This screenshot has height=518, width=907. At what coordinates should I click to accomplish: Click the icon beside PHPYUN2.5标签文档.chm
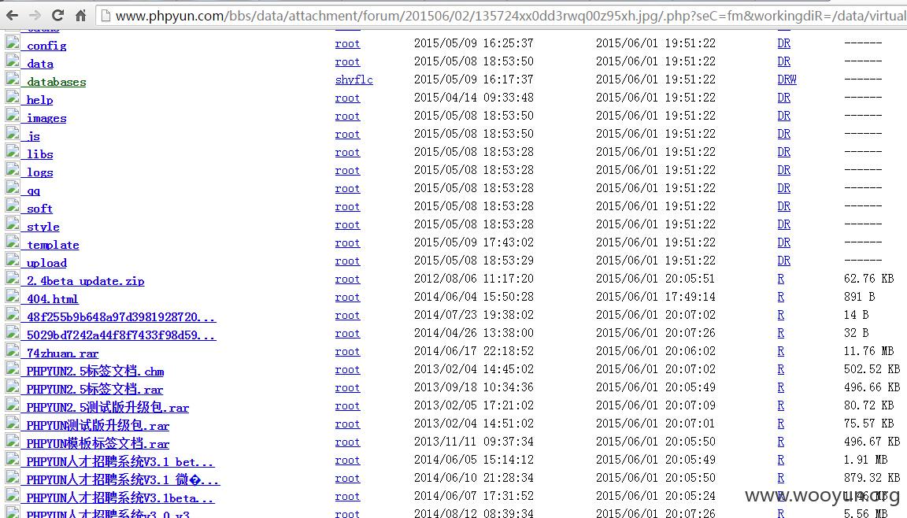pos(13,368)
